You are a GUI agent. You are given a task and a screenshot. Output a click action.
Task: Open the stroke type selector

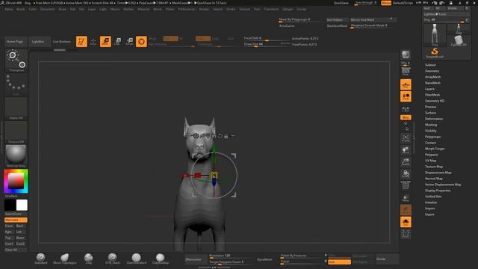[x=16, y=84]
